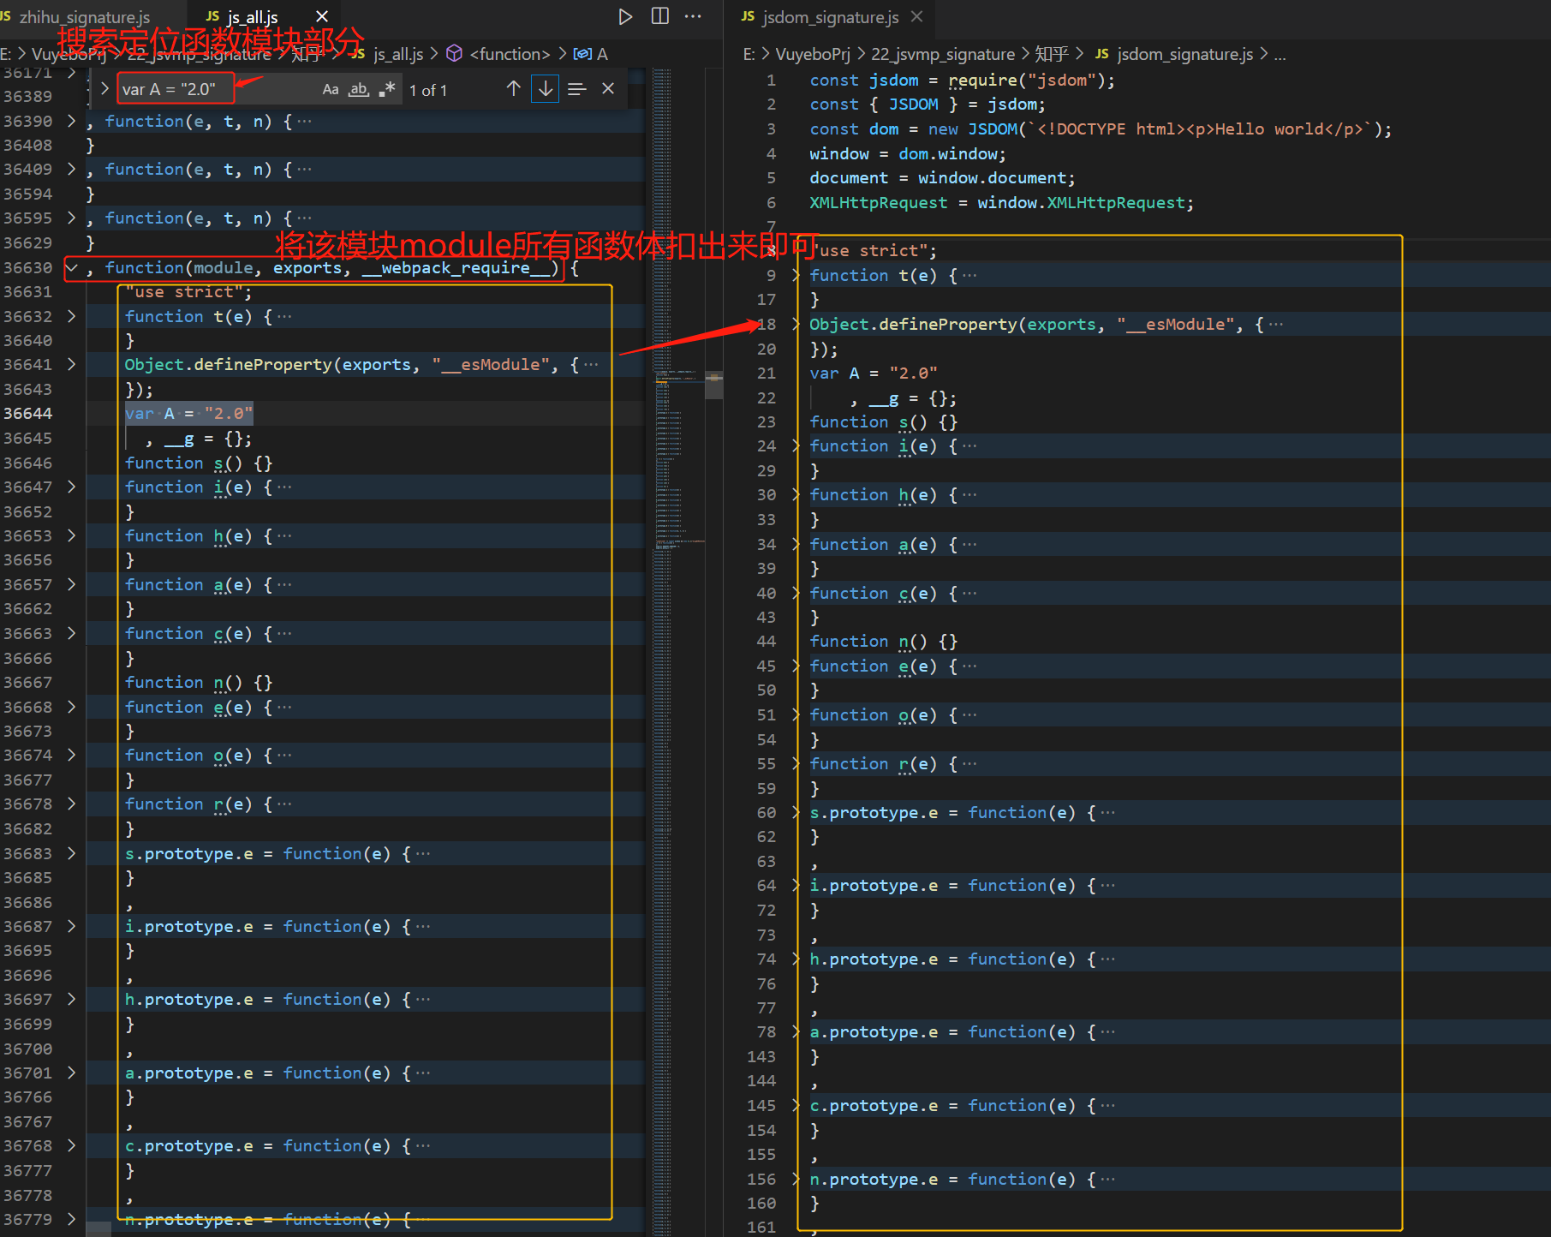Click the highlighted var A = "2.0" match
Image resolution: width=1551 pixels, height=1237 pixels.
point(188,414)
